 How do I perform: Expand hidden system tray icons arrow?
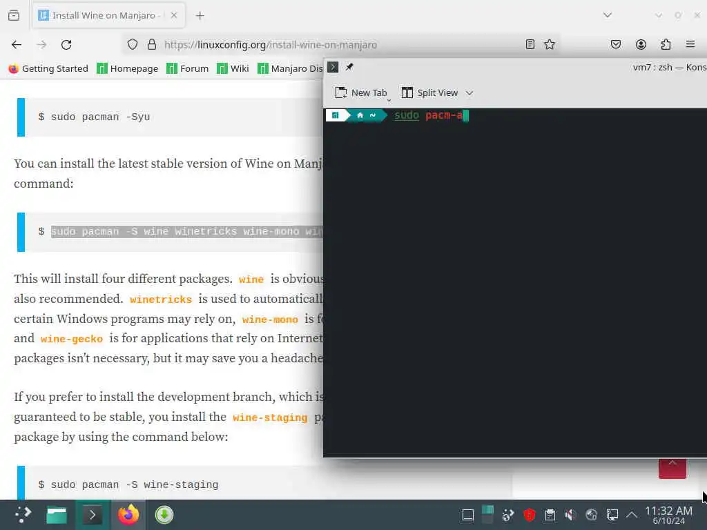[x=632, y=515]
